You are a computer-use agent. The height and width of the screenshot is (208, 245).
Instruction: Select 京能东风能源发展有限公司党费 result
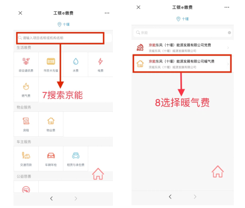183,48
